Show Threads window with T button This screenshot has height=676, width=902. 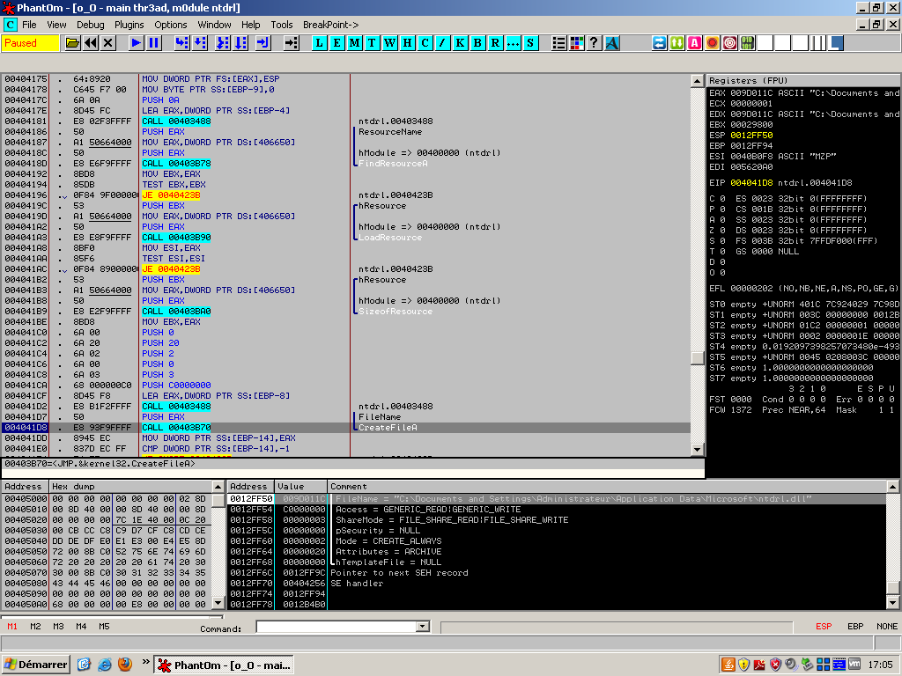click(x=373, y=43)
